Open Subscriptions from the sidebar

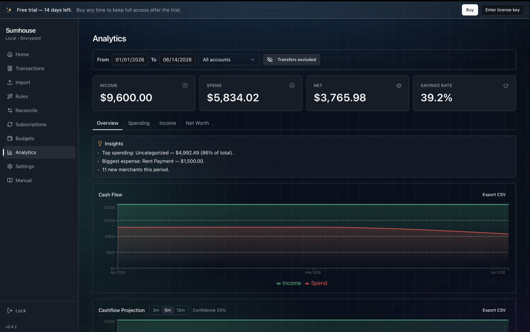[39, 124]
